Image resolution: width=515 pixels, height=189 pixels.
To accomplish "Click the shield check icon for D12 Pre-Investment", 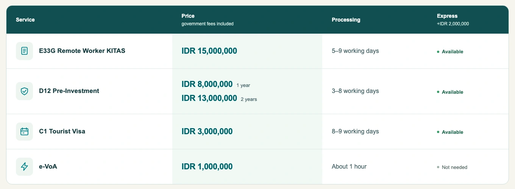I will (25, 91).
